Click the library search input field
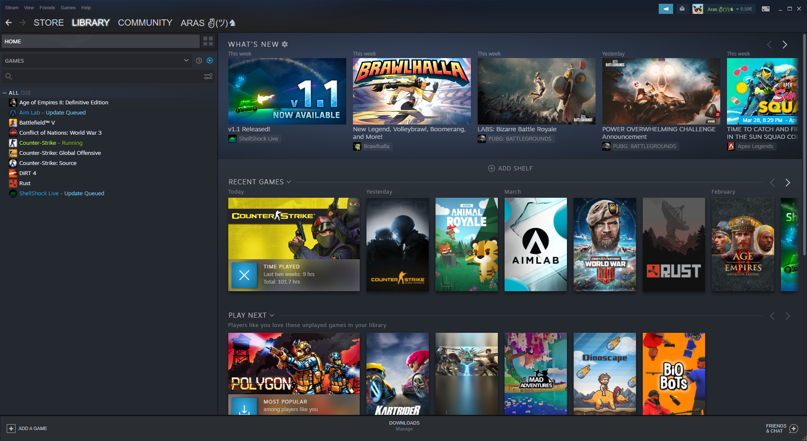The image size is (807, 441). [x=105, y=77]
